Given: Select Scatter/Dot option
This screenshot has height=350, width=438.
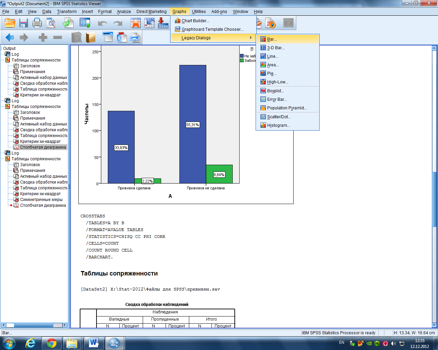Looking at the screenshot, I should pyautogui.click(x=287, y=117).
